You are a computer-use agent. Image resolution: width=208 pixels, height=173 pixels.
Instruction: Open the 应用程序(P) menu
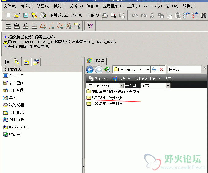pyautogui.click(x=113, y=6)
